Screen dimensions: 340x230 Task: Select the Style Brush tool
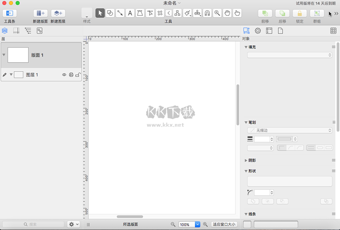click(187, 13)
